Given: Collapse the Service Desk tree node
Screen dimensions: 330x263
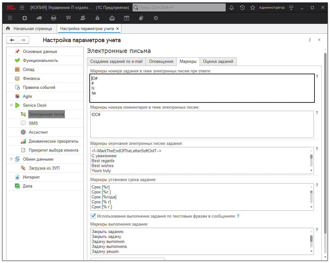Looking at the screenshot, I should click(x=11, y=105).
